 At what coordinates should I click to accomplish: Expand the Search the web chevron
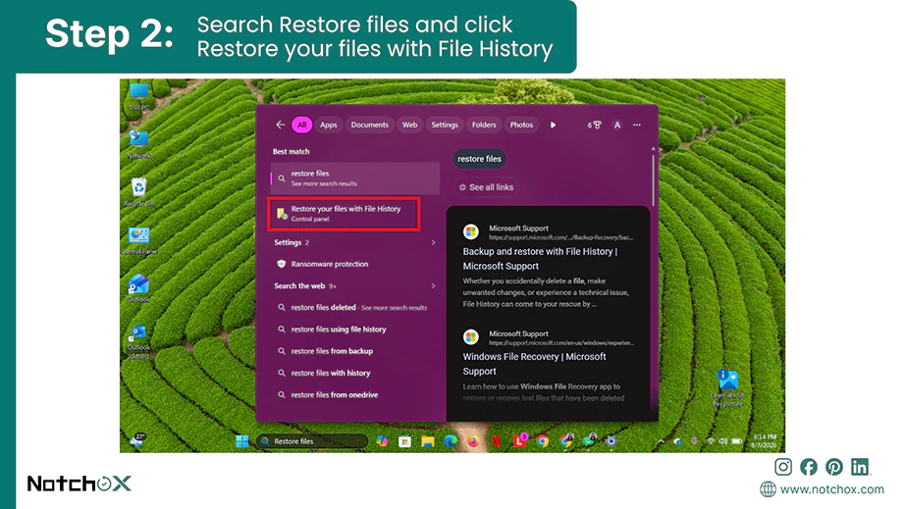point(434,286)
